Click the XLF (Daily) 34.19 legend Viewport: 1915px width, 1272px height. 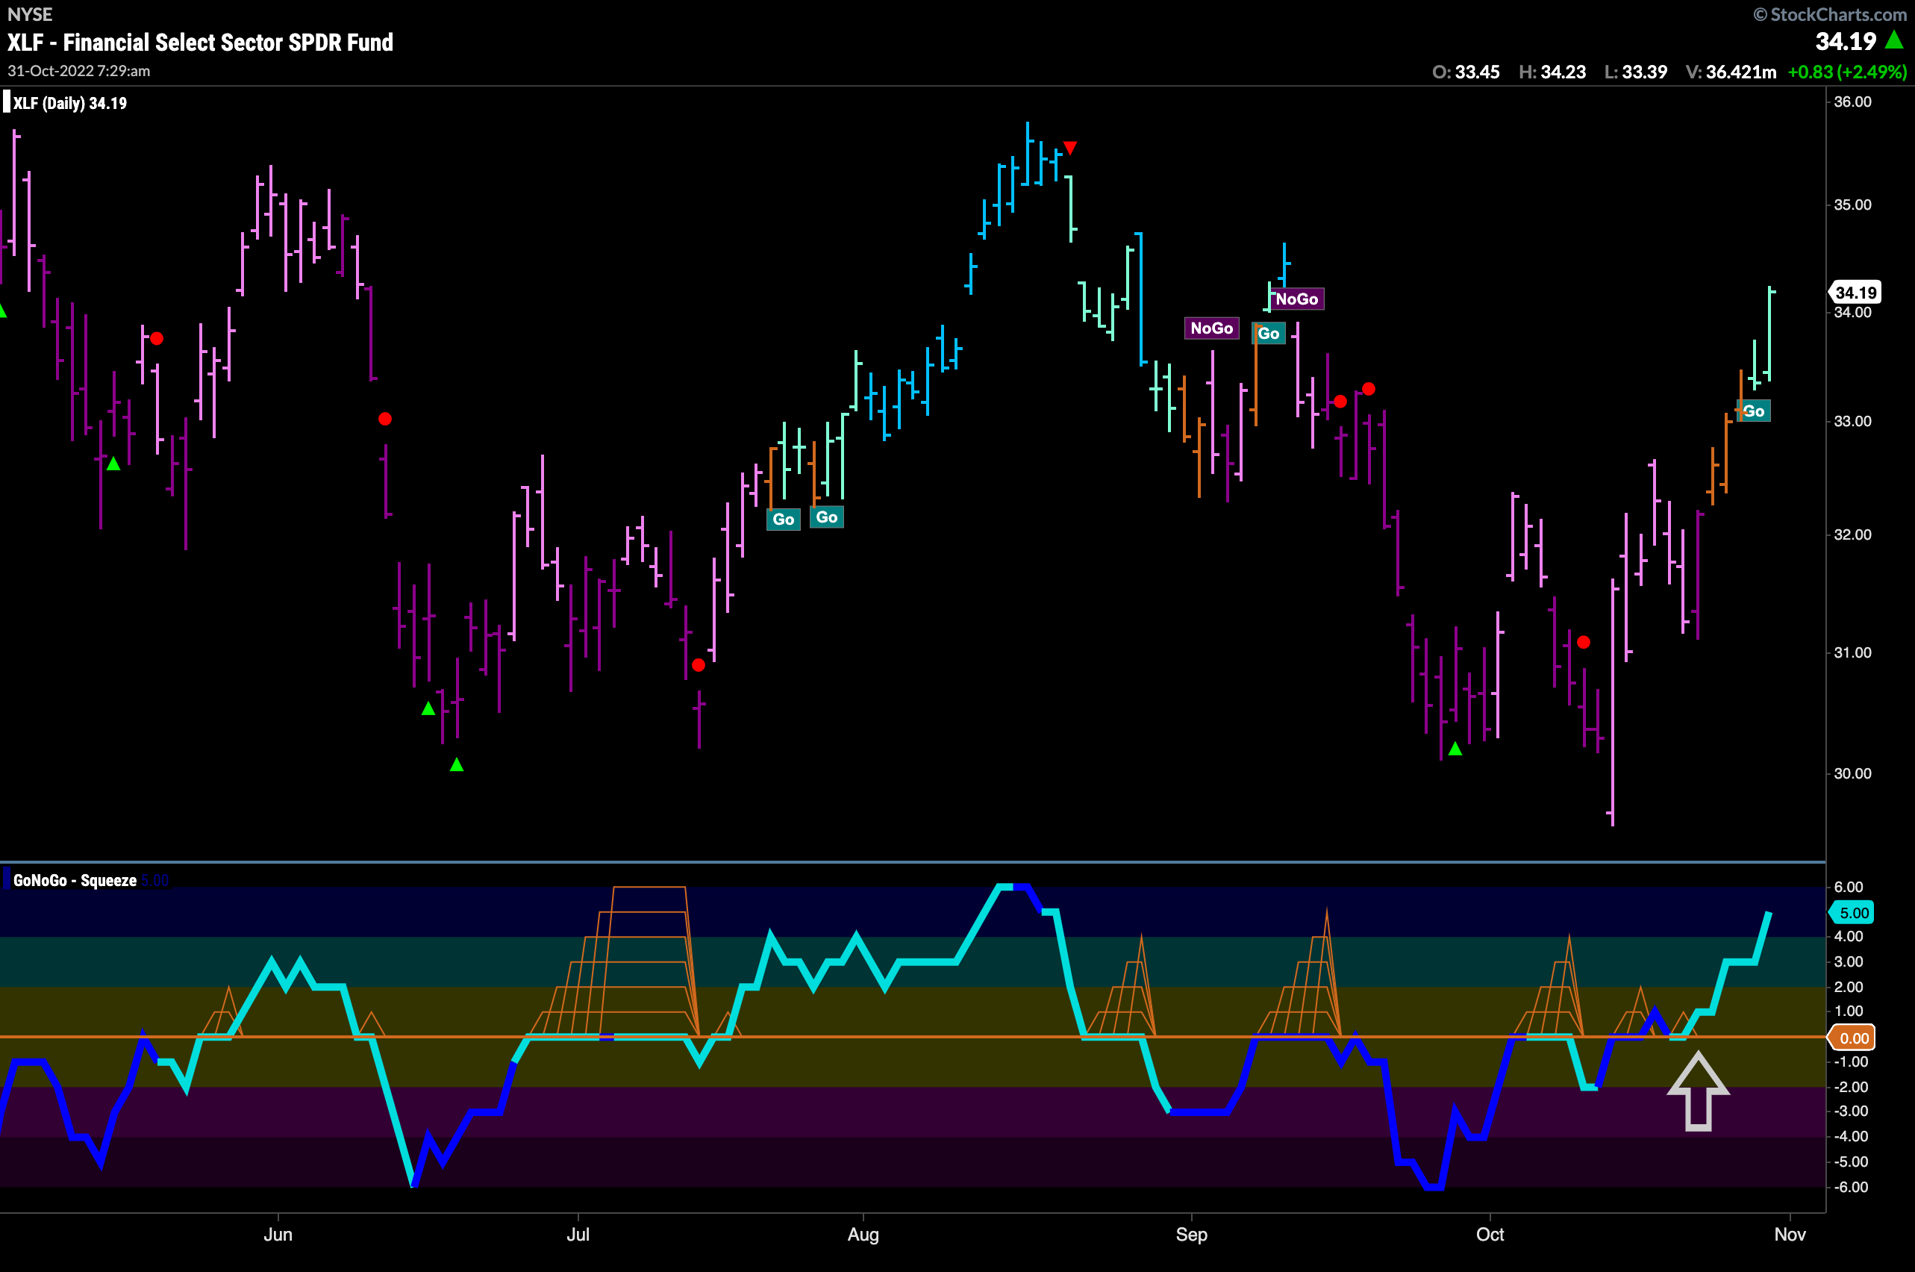pos(69,103)
